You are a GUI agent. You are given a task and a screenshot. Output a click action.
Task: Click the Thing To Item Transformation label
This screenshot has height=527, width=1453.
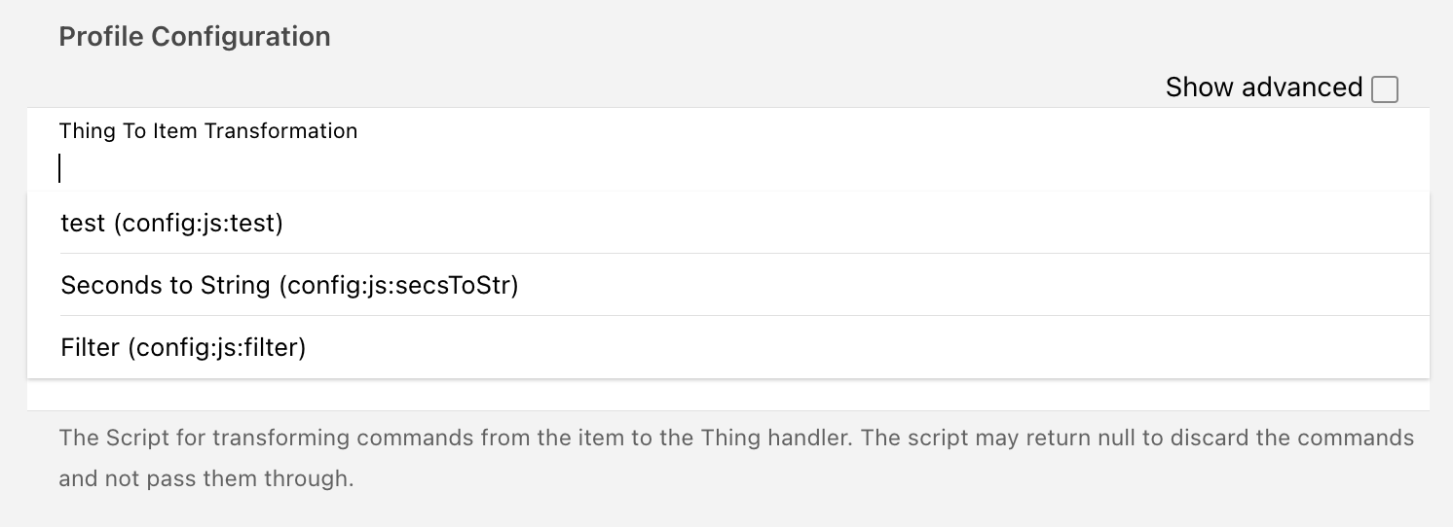tap(208, 130)
